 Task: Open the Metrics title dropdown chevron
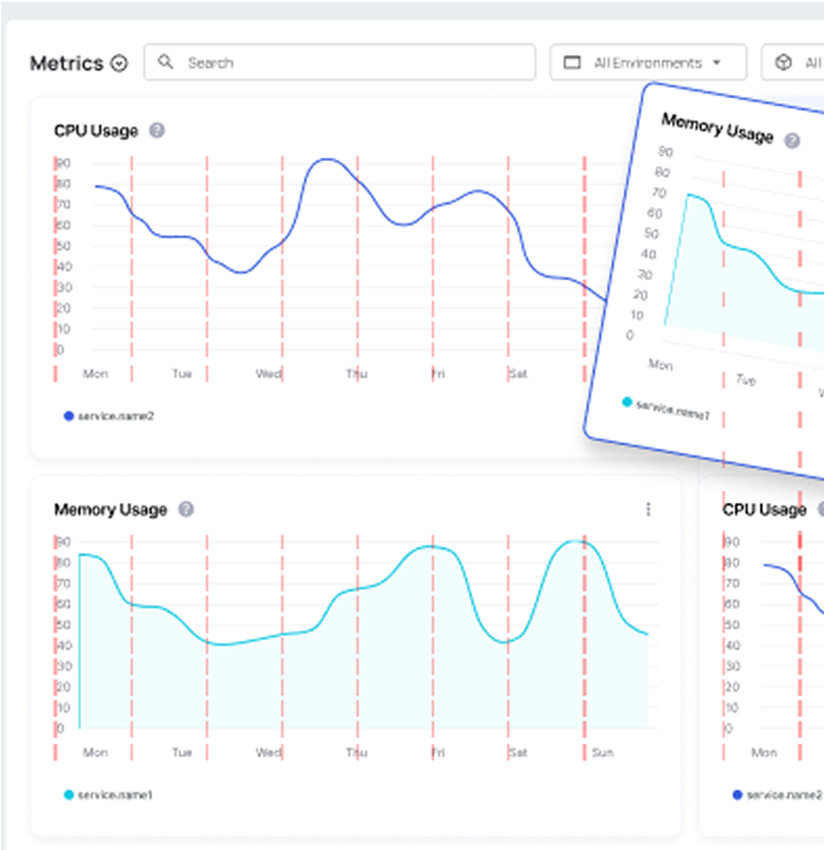[119, 63]
